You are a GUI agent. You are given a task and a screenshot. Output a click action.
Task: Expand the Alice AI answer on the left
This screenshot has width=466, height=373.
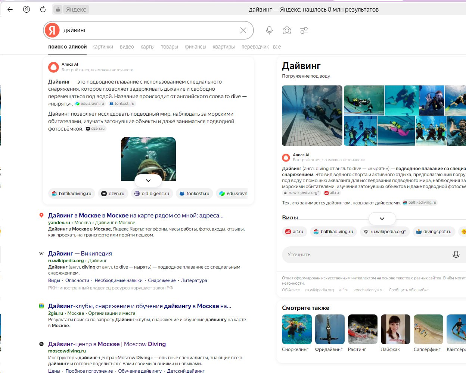pyautogui.click(x=148, y=181)
